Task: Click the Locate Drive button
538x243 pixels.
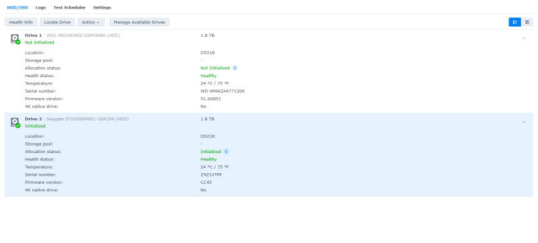Action: (57, 22)
